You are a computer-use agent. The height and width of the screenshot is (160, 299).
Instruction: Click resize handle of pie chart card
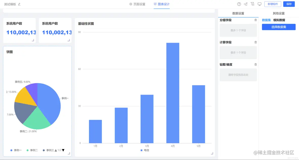69,153
